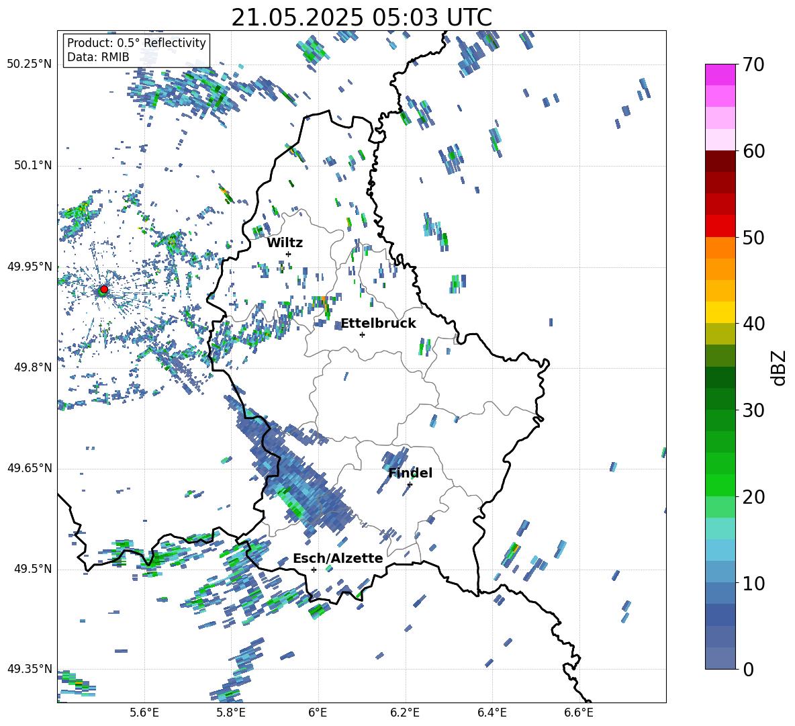Click the Wiltz station cross marker
Image resolution: width=795 pixels, height=726 pixels.
[289, 254]
